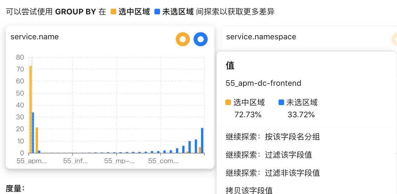
Task: Click the 55_apm-dc-frontend value text
Action: [x=263, y=83]
